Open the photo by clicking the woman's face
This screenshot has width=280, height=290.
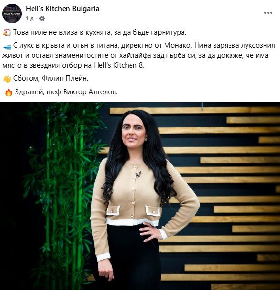point(133,132)
